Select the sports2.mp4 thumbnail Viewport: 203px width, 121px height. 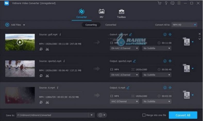[x=20, y=69]
